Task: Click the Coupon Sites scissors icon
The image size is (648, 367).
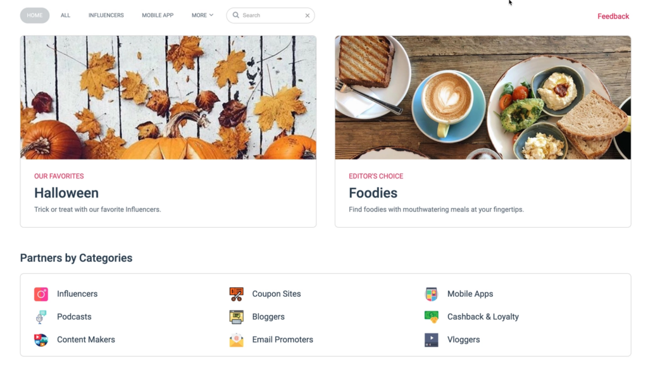Action: pos(236,294)
